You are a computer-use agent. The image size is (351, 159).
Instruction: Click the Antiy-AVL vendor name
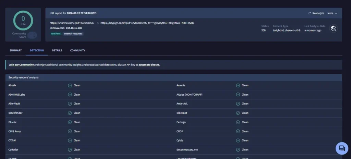coord(182,104)
